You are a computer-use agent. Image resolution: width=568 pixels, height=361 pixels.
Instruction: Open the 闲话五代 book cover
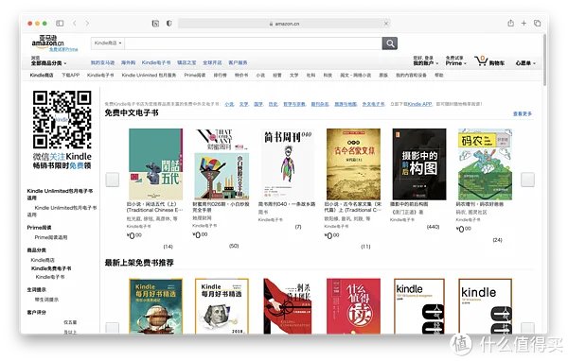pos(156,163)
